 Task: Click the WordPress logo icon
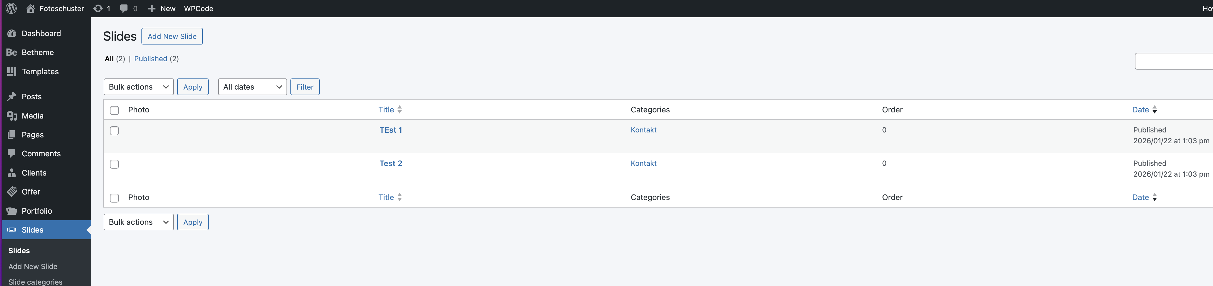(x=11, y=8)
